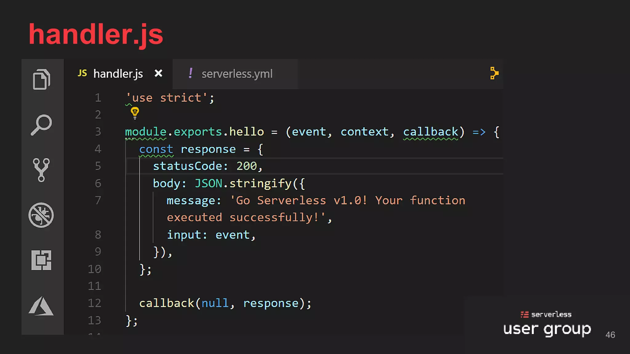Open the Source Control git icon
630x354 pixels.
click(41, 170)
